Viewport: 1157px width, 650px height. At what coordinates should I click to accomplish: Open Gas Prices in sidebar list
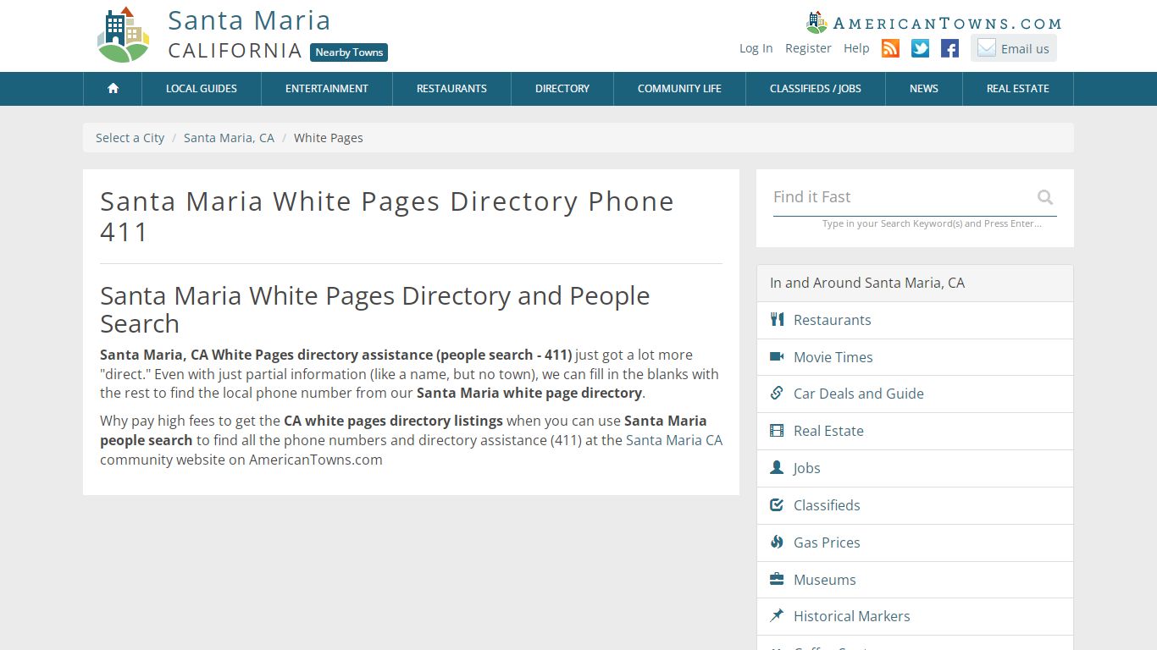[915, 543]
